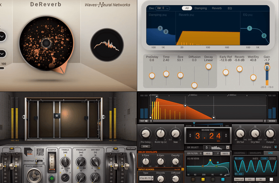Click the Plate Selector wheel

pos(34,176)
